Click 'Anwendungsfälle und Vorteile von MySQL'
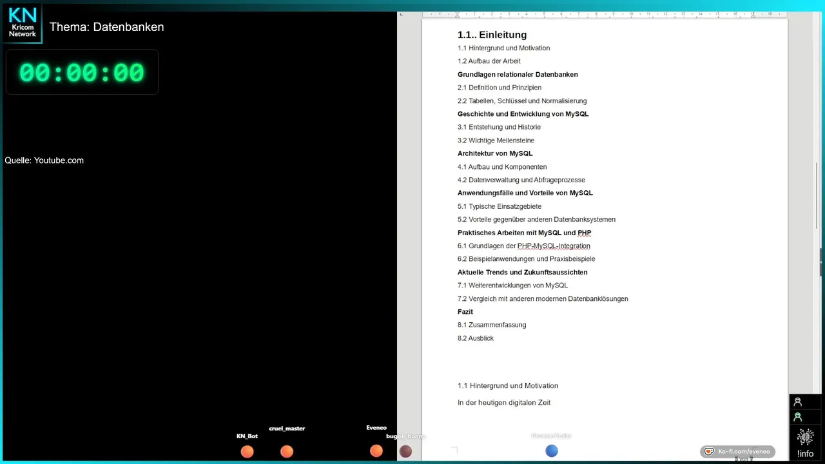This screenshot has height=464, width=825. click(525, 193)
